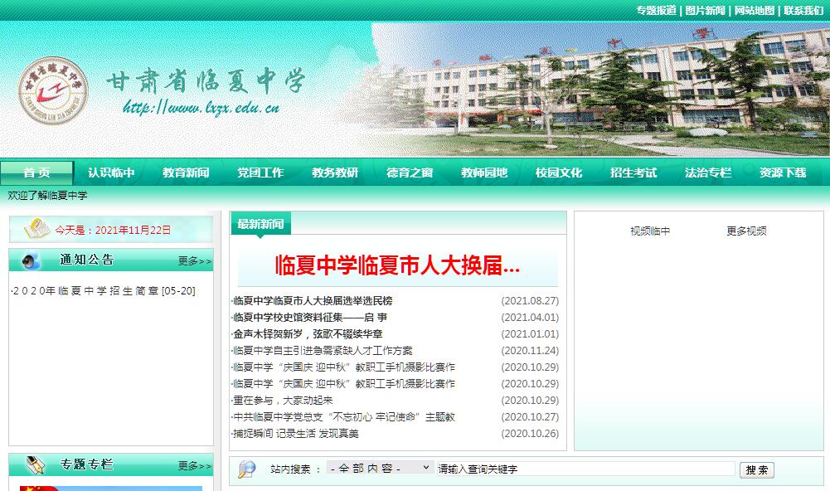Select 招生考试 from the navigation bar

point(633,173)
